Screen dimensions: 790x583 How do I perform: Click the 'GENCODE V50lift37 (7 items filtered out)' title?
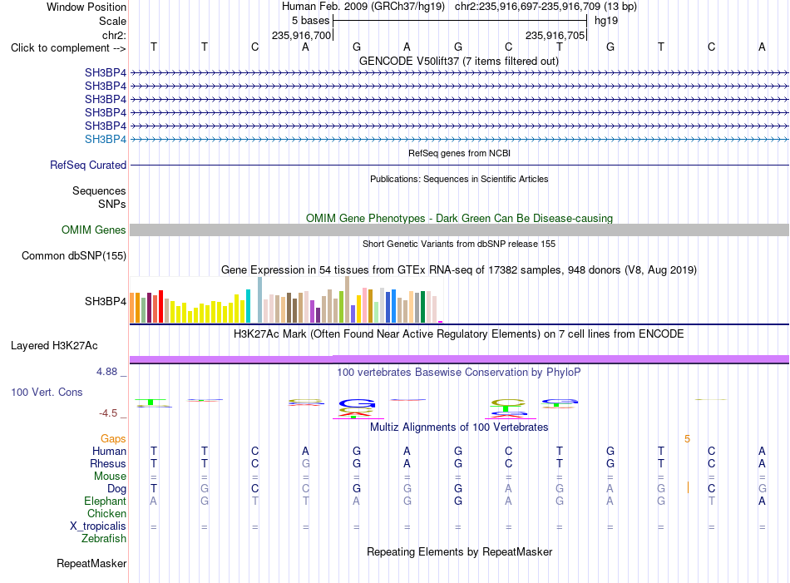(458, 61)
